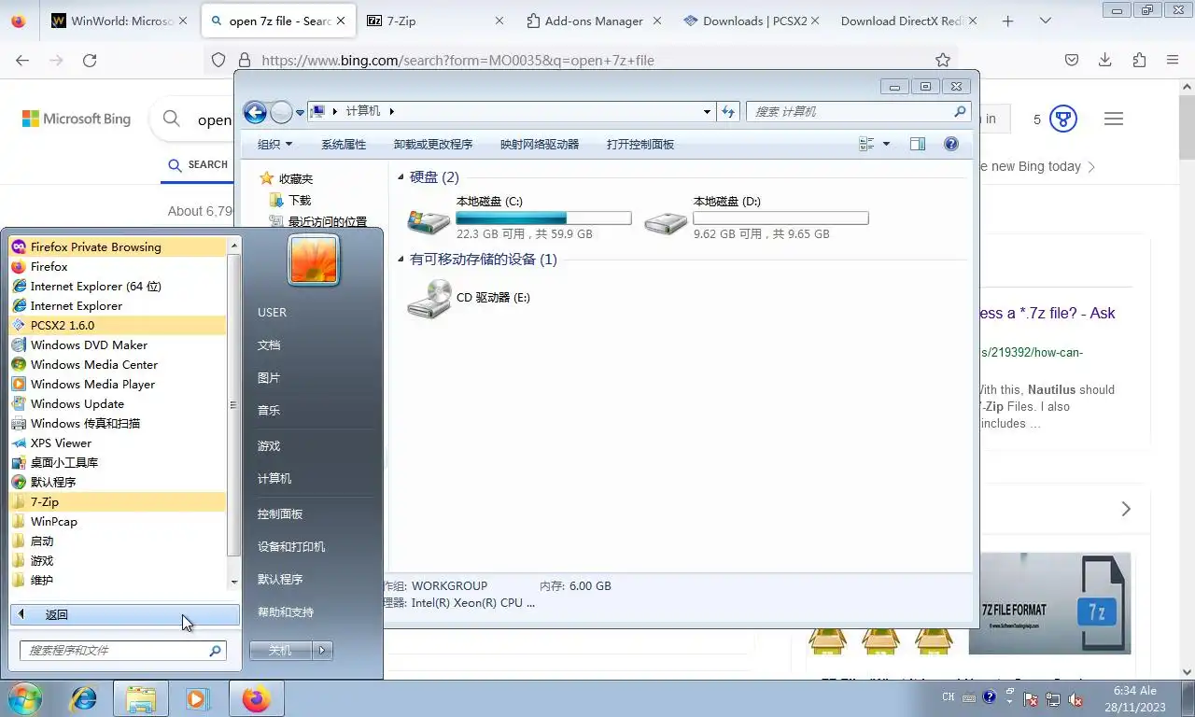Open Windows DVD Maker
1195x717 pixels.
click(x=118, y=344)
